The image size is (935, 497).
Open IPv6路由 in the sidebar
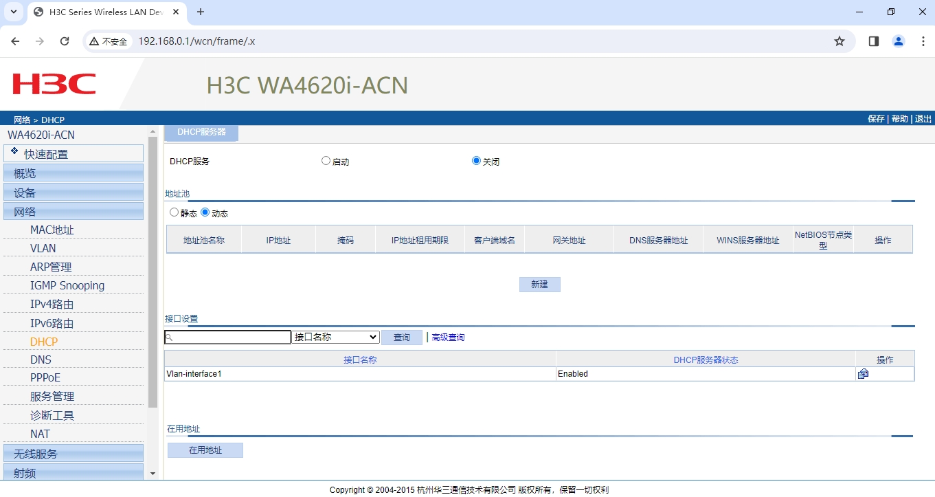click(52, 323)
